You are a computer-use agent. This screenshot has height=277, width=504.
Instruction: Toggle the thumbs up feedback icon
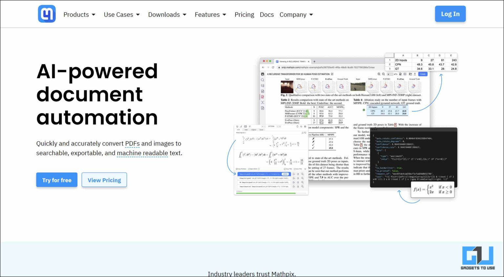point(303,132)
